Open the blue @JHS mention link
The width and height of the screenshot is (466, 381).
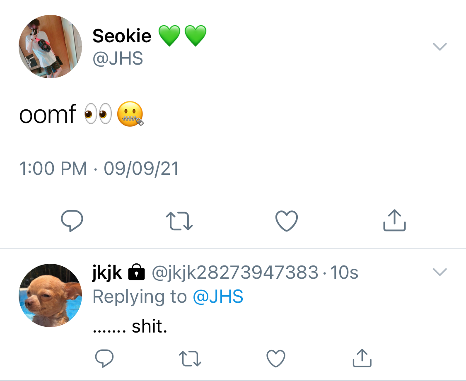tap(218, 297)
